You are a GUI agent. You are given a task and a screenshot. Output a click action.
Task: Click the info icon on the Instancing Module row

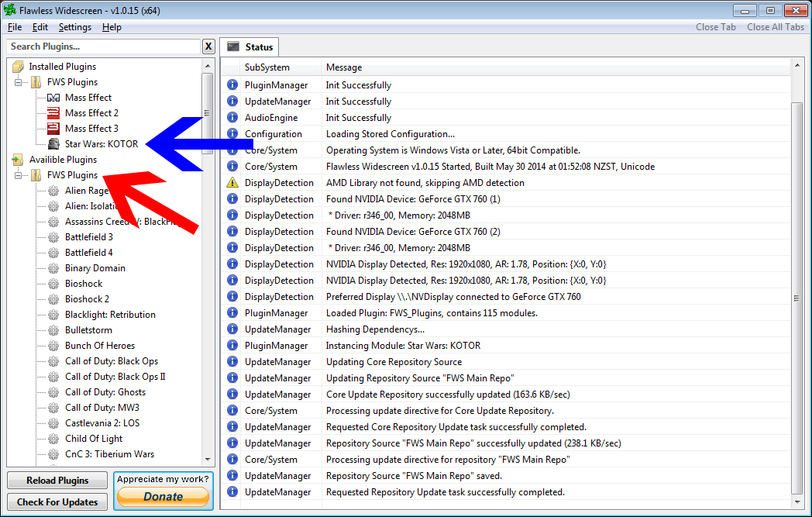click(232, 345)
